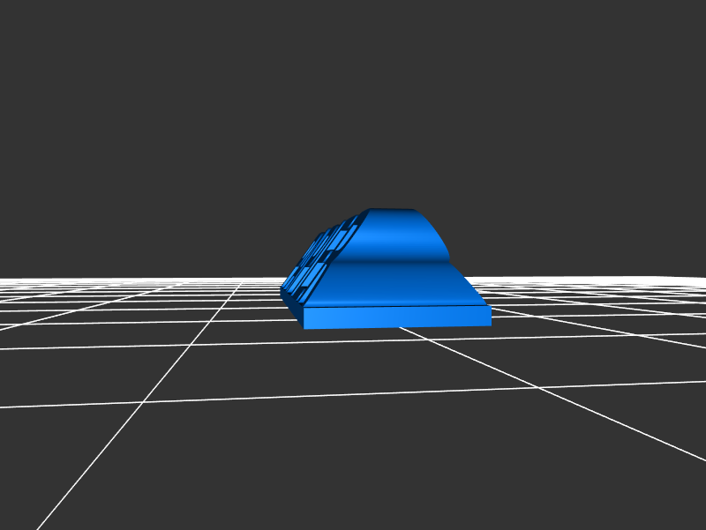Image resolution: width=706 pixels, height=530 pixels.
Task: Select the flat base slab's front face
Action: click(x=397, y=317)
